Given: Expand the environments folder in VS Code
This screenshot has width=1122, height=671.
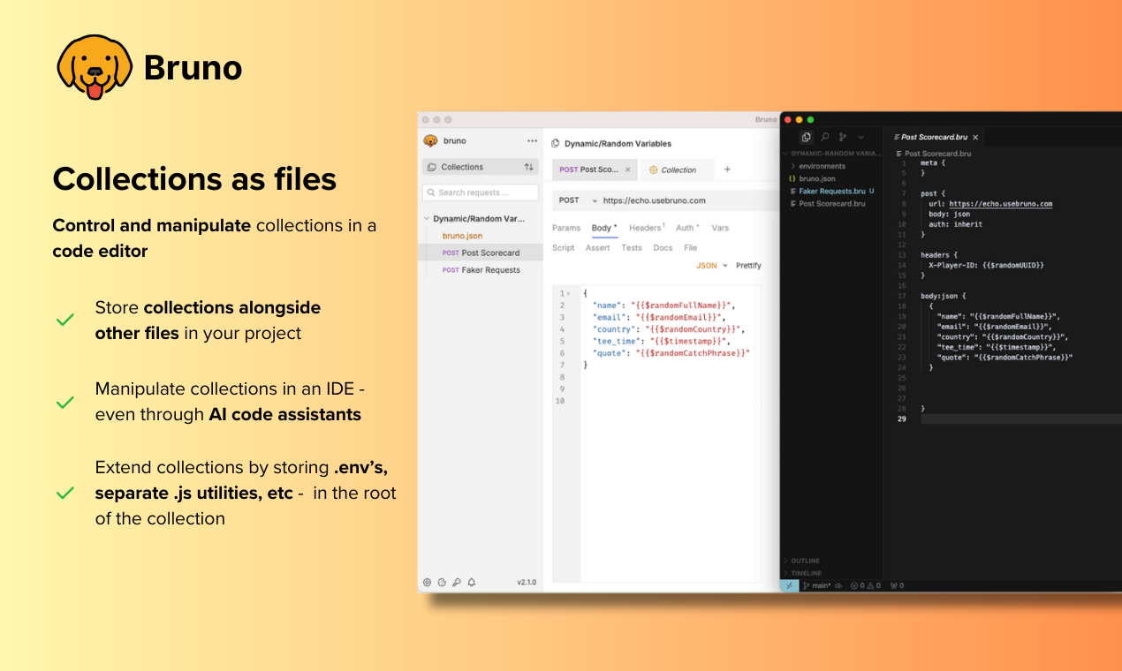Looking at the screenshot, I should 822,166.
